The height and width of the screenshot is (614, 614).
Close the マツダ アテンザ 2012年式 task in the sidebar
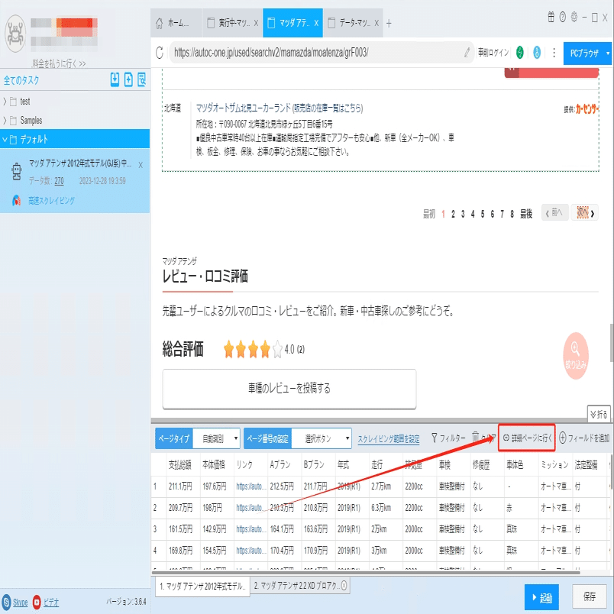pyautogui.click(x=141, y=165)
